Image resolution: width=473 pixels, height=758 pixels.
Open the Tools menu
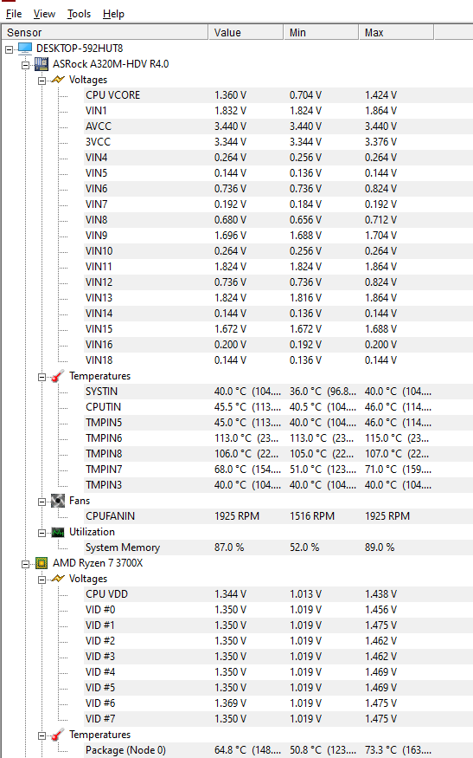click(80, 14)
